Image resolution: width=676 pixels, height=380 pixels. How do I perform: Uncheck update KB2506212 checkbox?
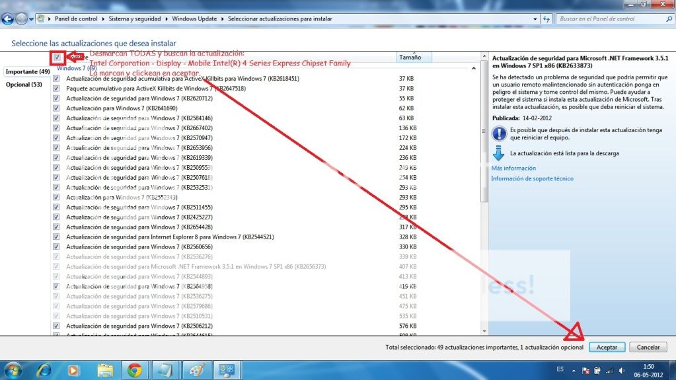click(56, 326)
